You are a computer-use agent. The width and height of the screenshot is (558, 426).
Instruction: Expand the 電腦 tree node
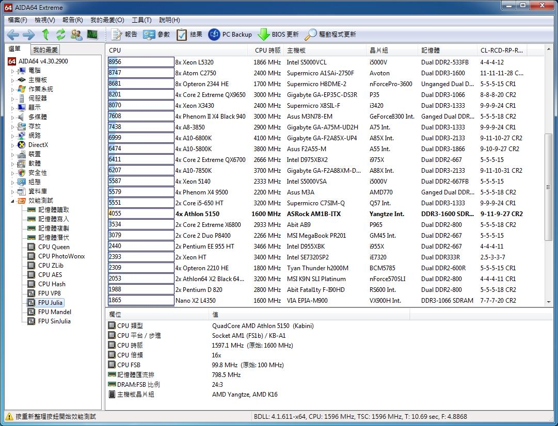[x=12, y=71]
